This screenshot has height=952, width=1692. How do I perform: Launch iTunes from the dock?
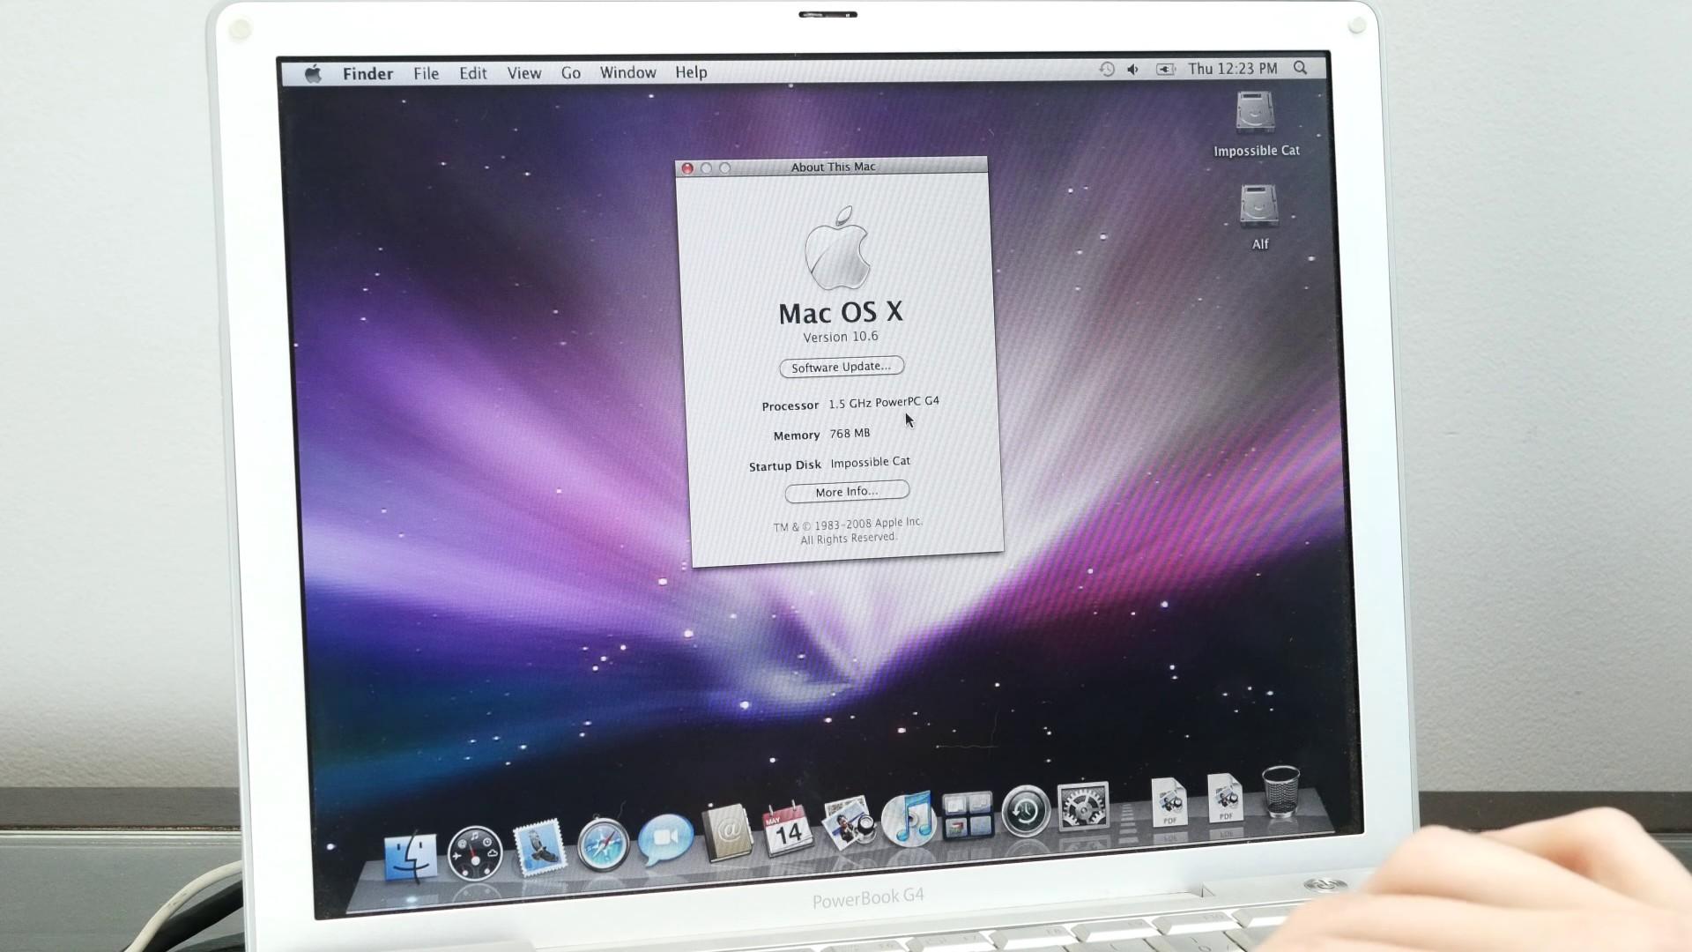[909, 819]
